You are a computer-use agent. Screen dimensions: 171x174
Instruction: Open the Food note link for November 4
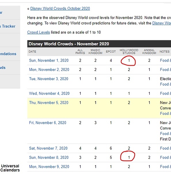point(165,93)
